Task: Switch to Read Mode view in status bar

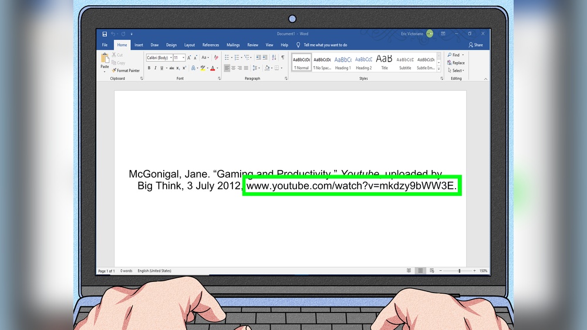Action: tap(409, 271)
